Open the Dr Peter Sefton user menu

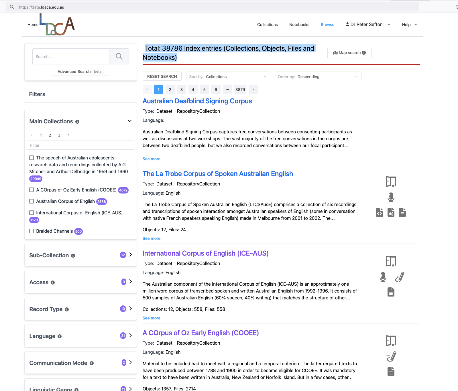[x=368, y=25]
